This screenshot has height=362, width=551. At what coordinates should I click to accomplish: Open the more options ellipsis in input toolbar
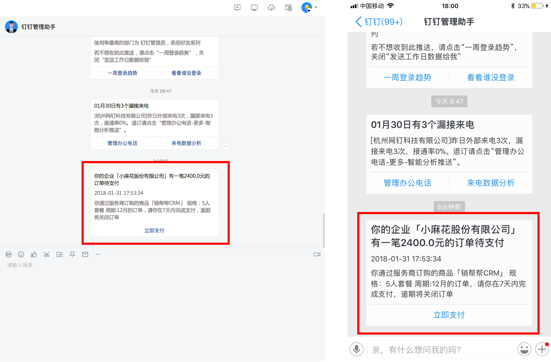[98, 254]
